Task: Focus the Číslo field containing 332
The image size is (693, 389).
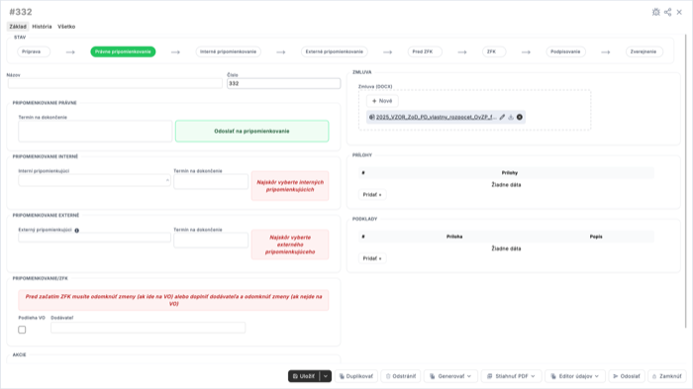Action: (284, 83)
